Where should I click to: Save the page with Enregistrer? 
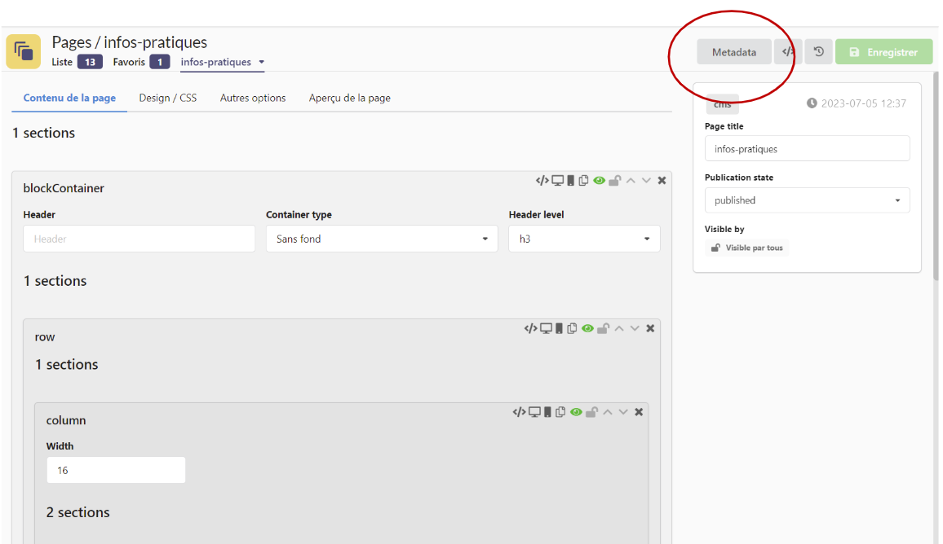pos(883,52)
